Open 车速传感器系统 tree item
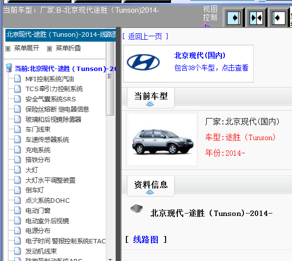Image resolution: width=292 pixels, height=261 pixels. click(48, 140)
